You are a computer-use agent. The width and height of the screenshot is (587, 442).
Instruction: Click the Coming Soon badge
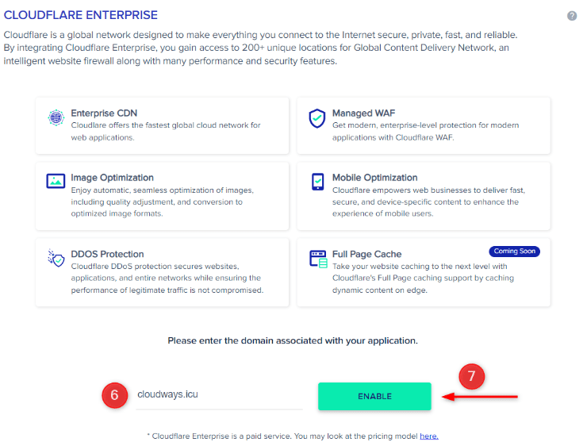514,252
